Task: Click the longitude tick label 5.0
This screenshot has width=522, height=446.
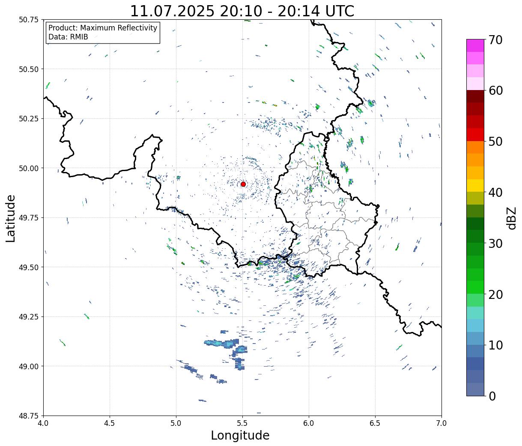Action: [176, 423]
